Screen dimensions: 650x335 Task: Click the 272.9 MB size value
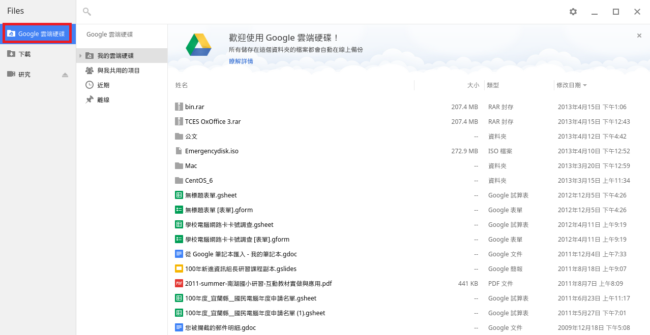coord(465,151)
